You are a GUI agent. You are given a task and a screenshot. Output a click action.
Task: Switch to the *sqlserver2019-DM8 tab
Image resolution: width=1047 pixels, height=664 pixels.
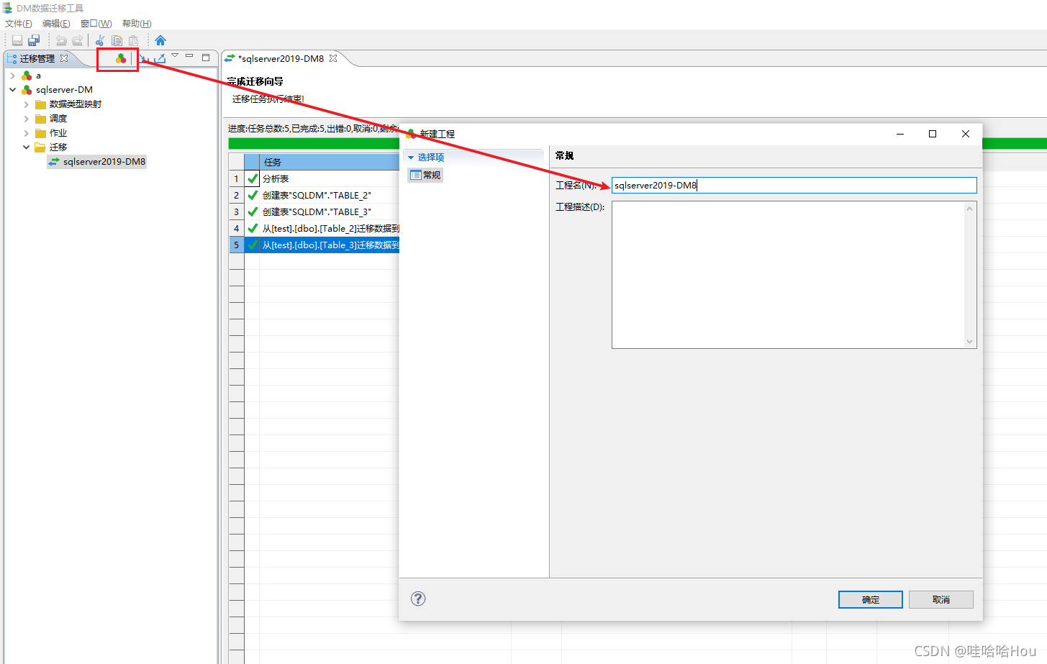click(x=281, y=58)
